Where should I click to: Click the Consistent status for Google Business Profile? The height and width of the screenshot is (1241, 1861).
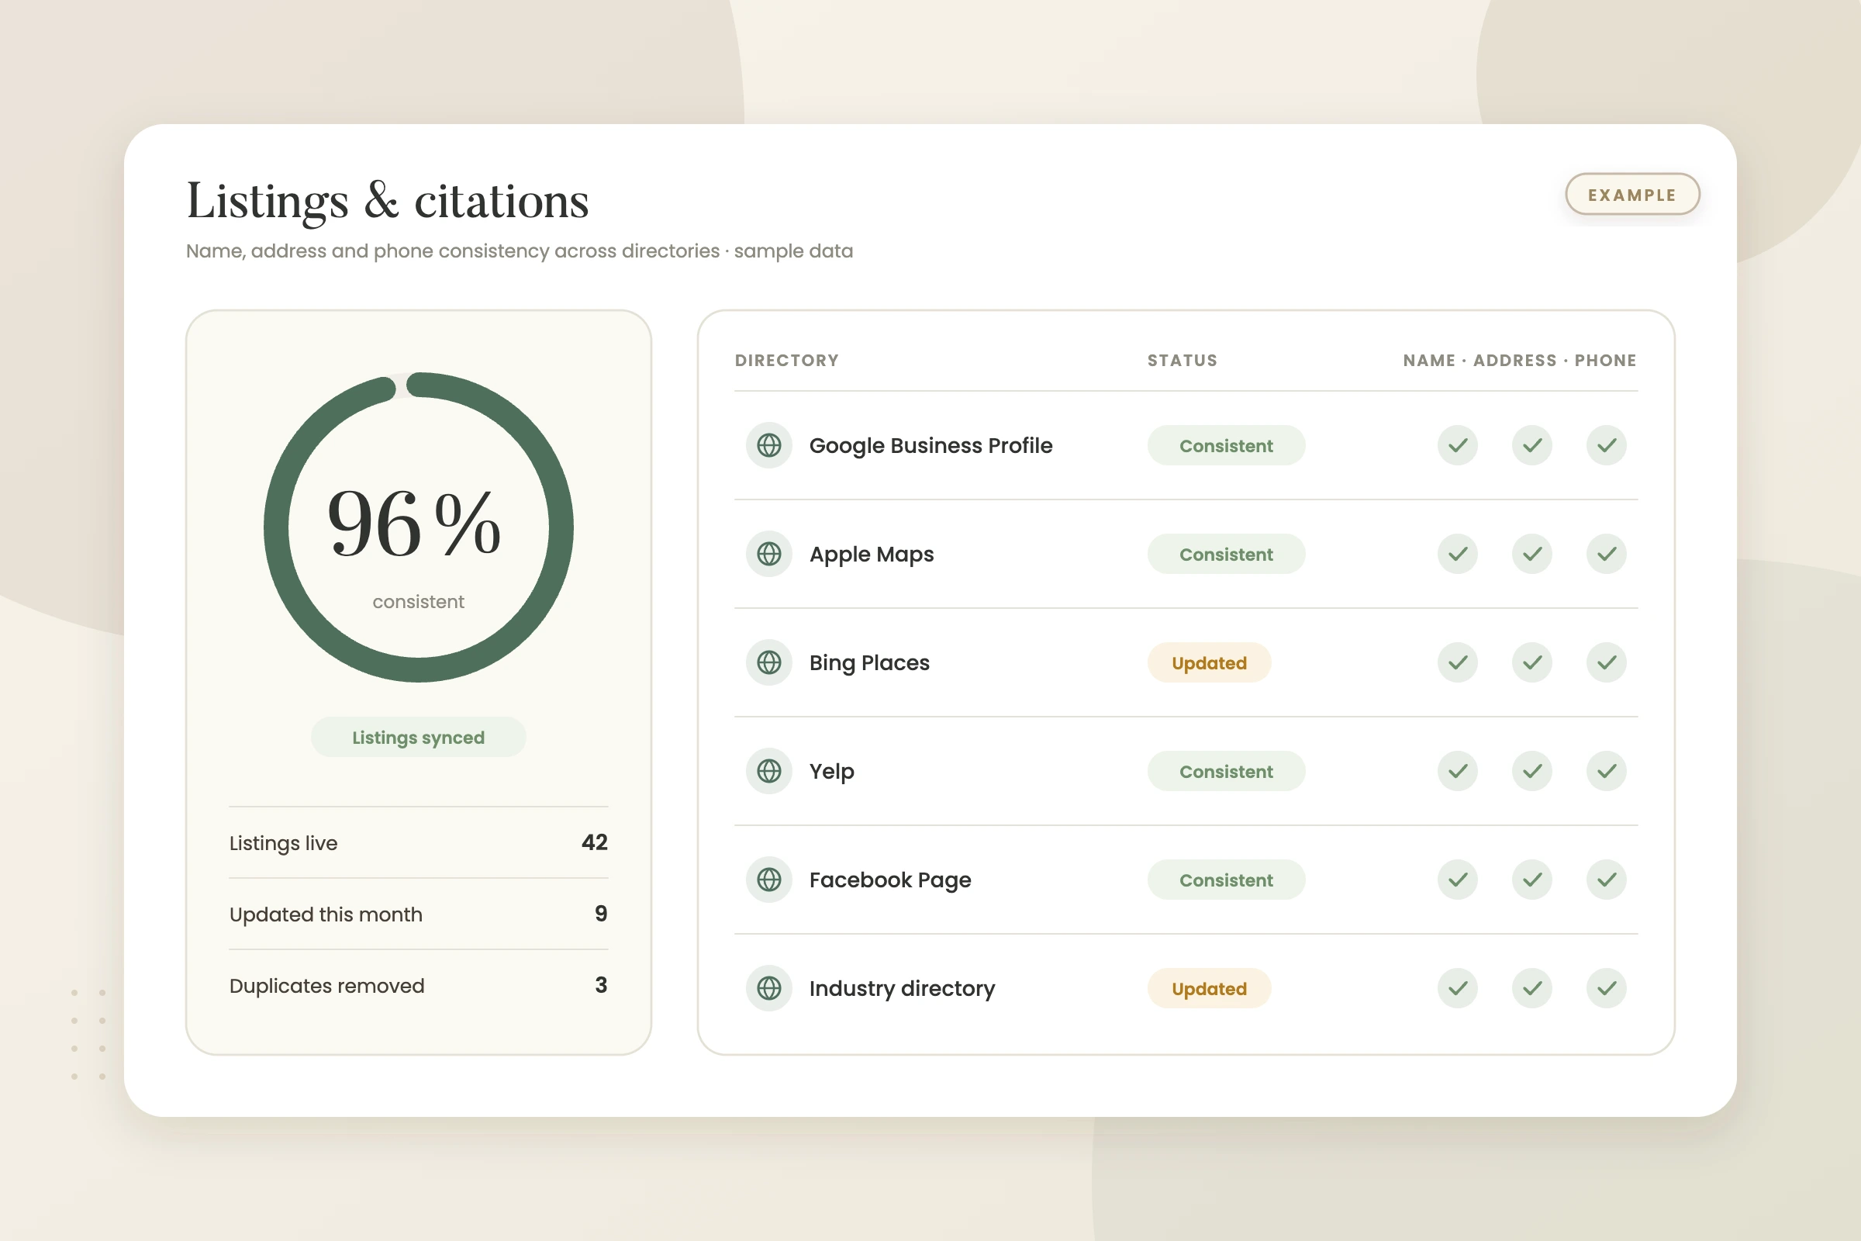pos(1227,445)
